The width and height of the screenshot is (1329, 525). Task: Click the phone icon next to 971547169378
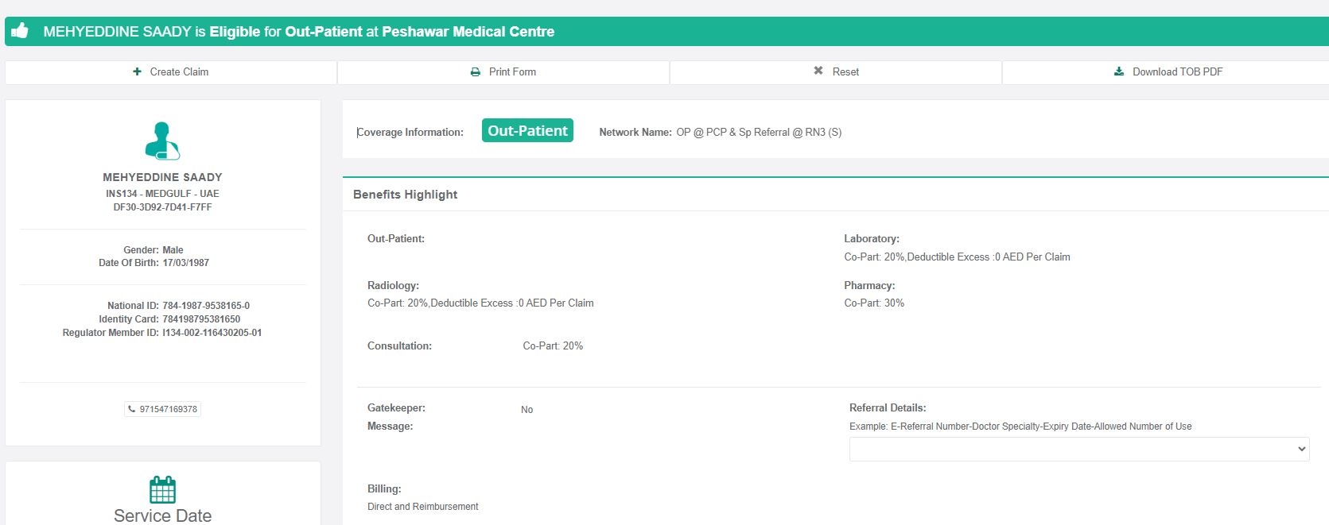click(132, 409)
